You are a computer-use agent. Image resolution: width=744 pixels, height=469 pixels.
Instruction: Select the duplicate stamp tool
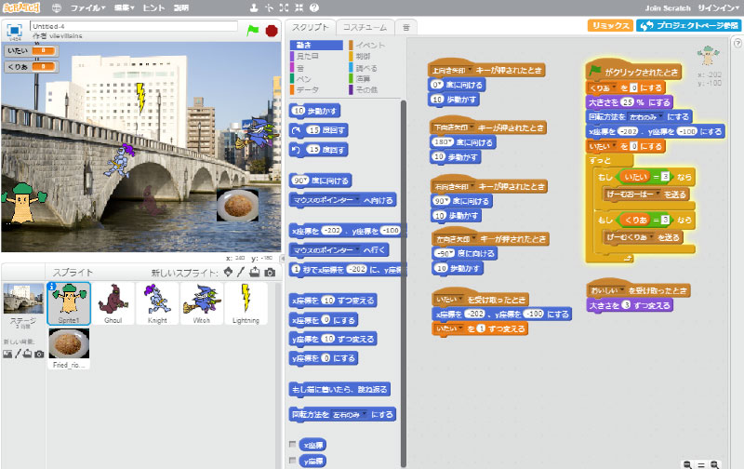click(x=254, y=7)
